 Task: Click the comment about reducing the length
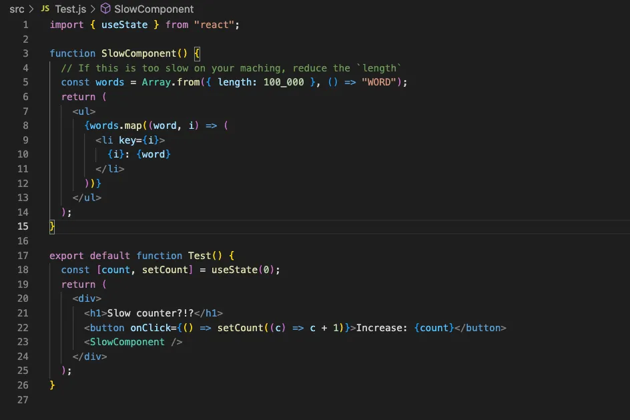tap(231, 68)
